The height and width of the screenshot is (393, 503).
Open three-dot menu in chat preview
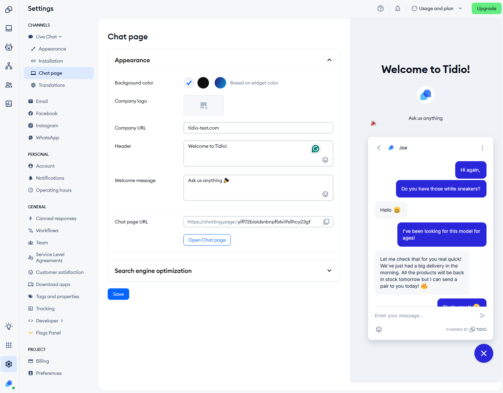pos(482,148)
